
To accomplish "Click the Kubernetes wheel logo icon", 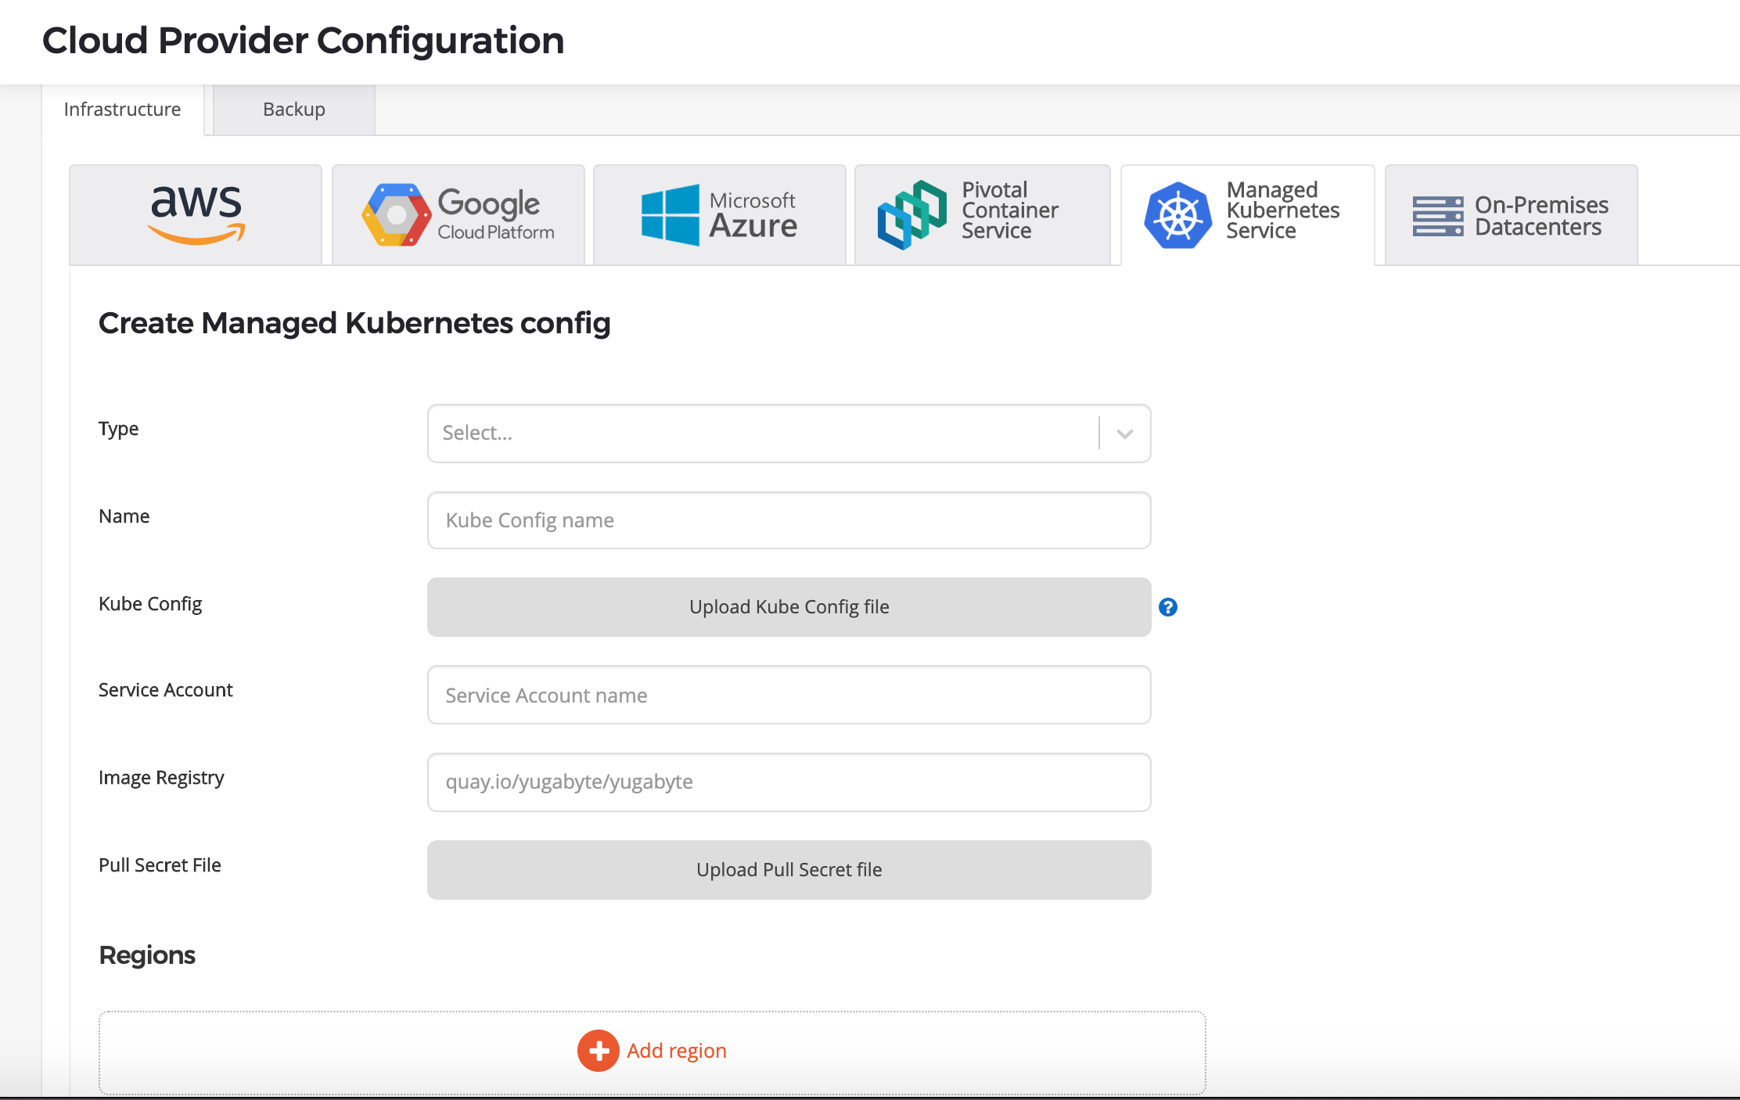I will (x=1177, y=216).
